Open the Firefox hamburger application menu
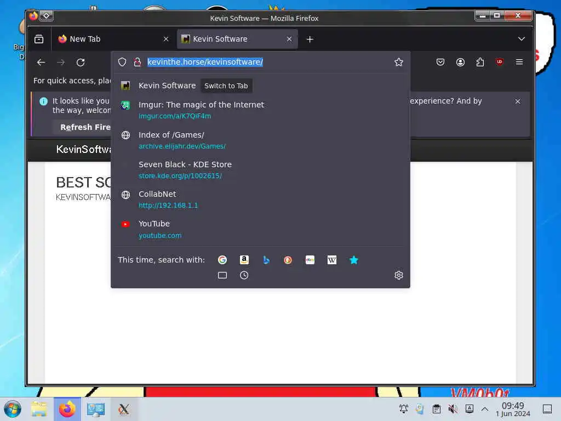This screenshot has height=421, width=561. (x=519, y=62)
